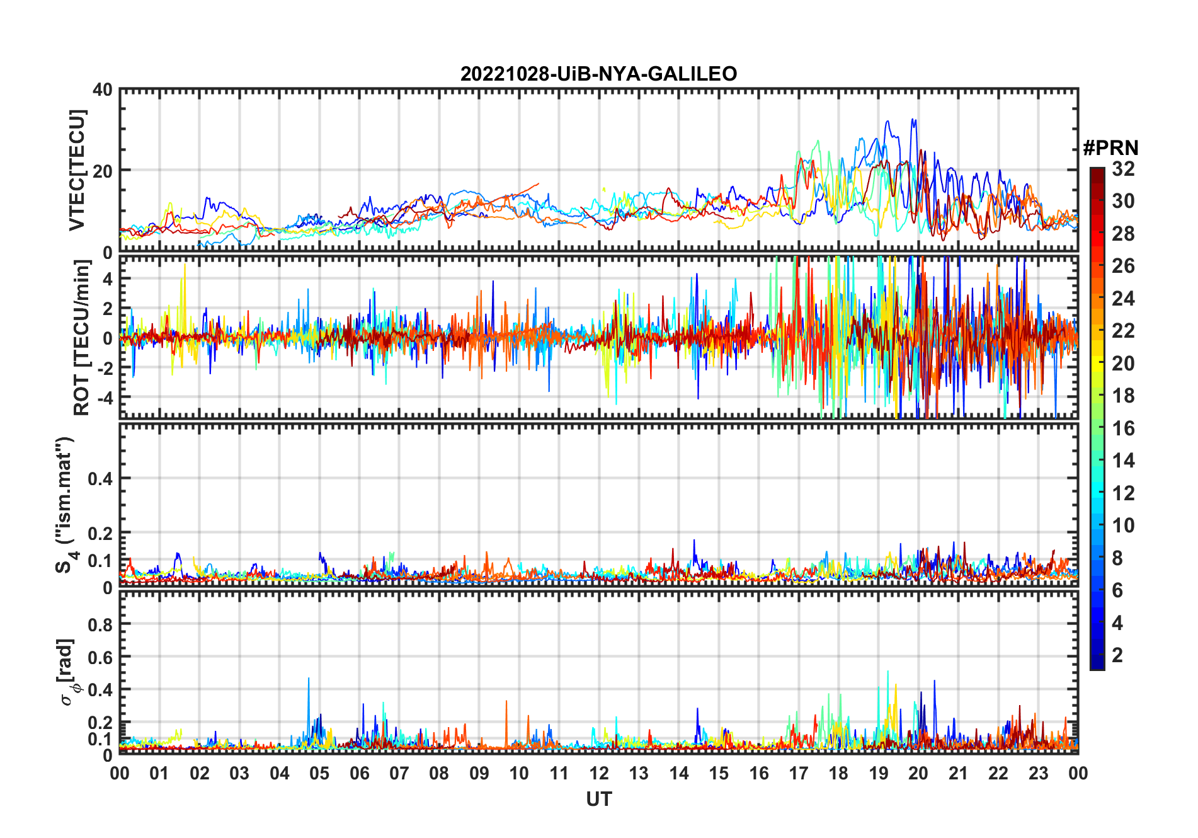Click the S4 ("ism.mat") y-axis label

(66, 505)
